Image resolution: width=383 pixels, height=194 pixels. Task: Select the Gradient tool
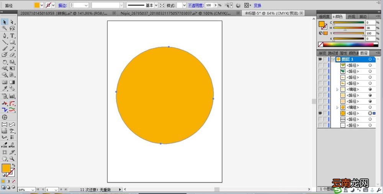(12, 82)
